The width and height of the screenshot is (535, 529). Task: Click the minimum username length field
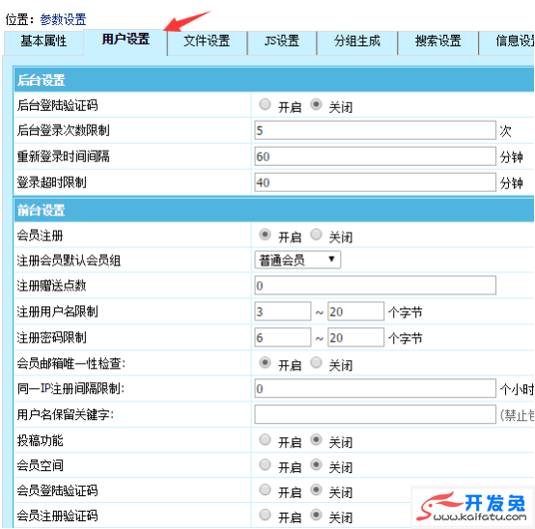pyautogui.click(x=283, y=312)
